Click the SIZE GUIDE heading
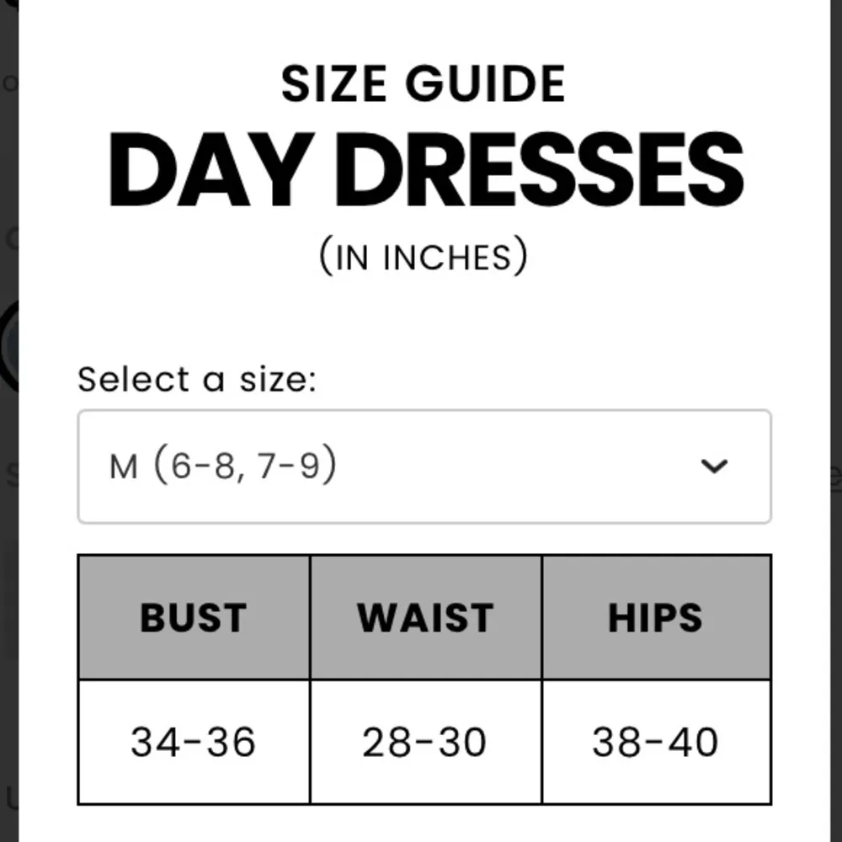The width and height of the screenshot is (842, 842). (x=423, y=84)
